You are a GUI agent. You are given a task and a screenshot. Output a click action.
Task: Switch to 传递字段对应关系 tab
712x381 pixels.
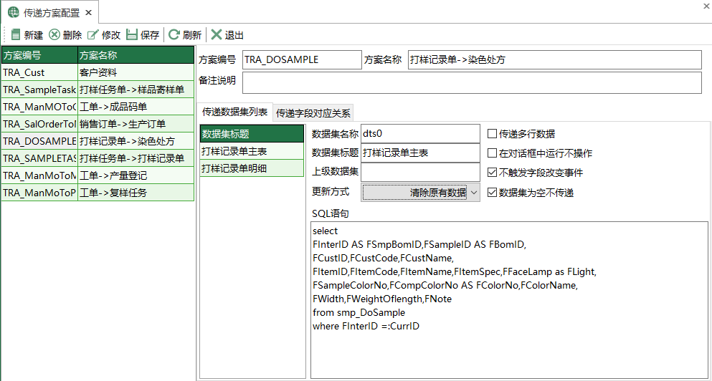(313, 113)
